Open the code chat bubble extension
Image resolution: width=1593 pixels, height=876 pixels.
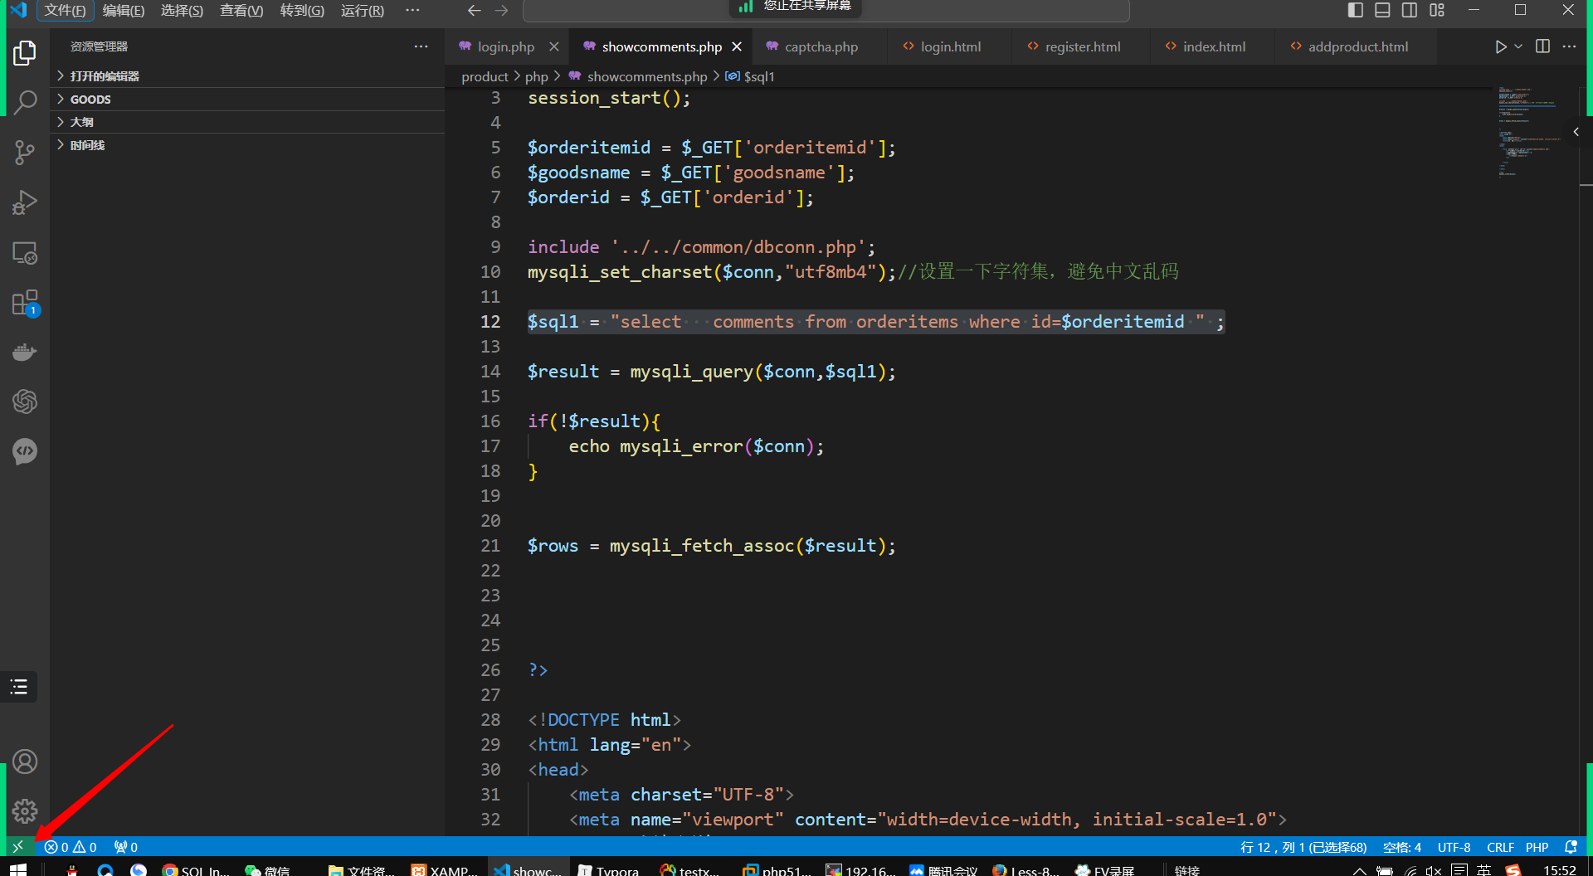25,452
